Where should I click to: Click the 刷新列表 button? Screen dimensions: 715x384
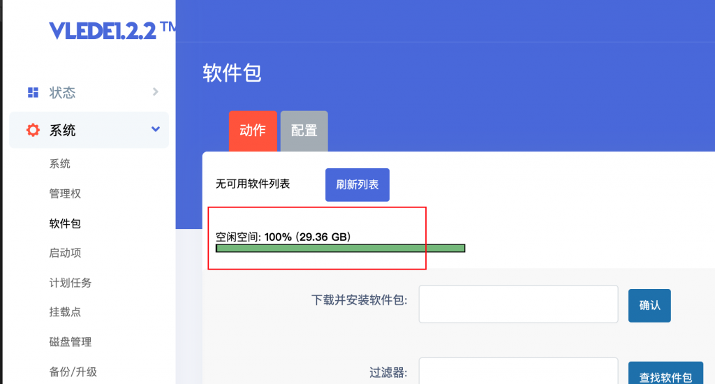[x=357, y=185]
